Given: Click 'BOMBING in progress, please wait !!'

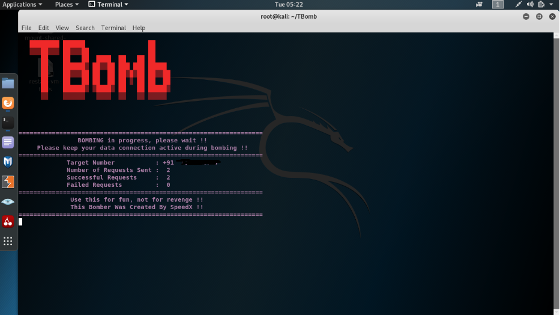Looking at the screenshot, I should pyautogui.click(x=142, y=141).
